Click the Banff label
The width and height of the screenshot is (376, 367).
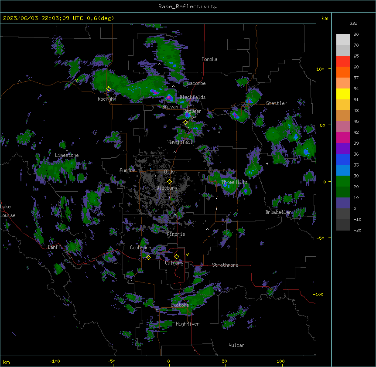(x=54, y=247)
